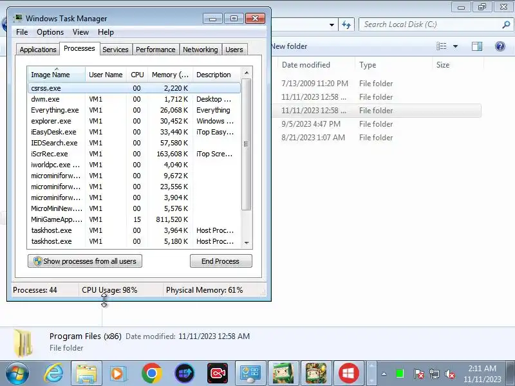Image resolution: width=515 pixels, height=386 pixels.
Task: Click process list scrollbar thumb
Action: click(x=247, y=143)
